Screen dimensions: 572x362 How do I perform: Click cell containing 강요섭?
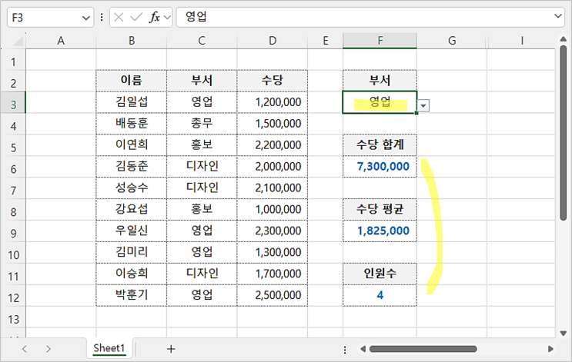coord(132,209)
